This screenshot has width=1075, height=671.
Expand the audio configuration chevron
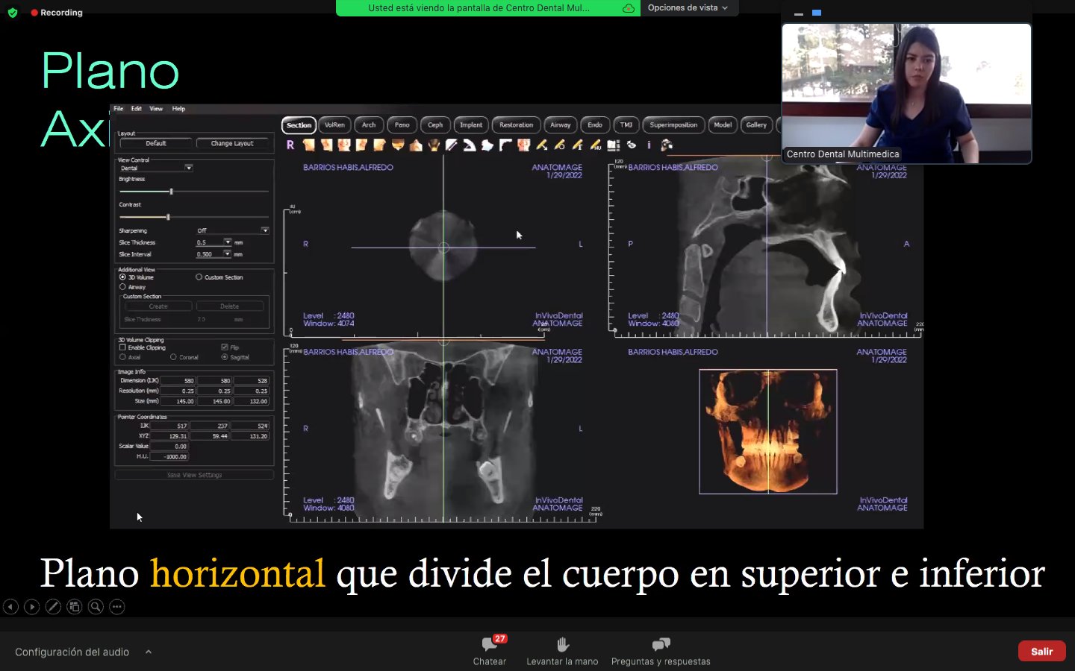(x=149, y=652)
